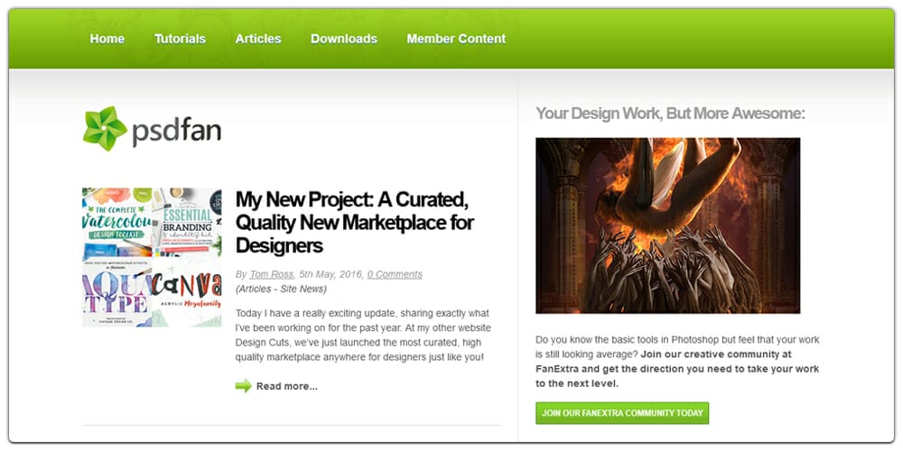Open the Downloads navigation item
This screenshot has height=451, width=903.
(x=344, y=39)
